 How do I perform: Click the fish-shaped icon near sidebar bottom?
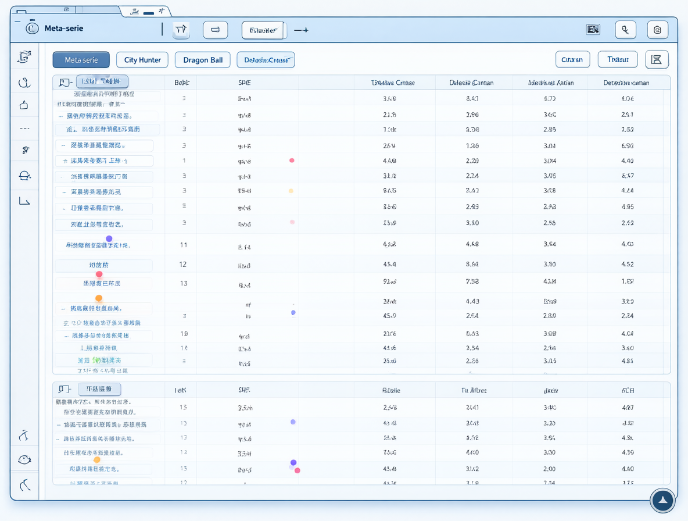coord(24,459)
